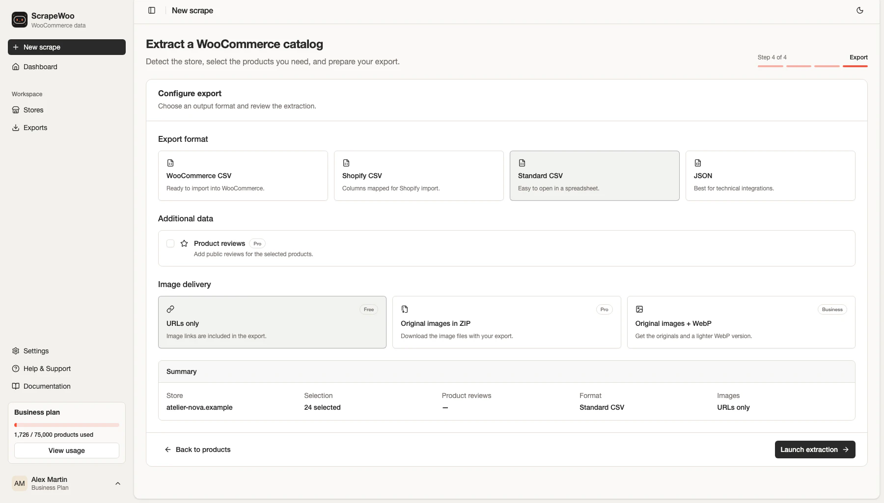Click the Free badge on URLs only
This screenshot has width=884, height=503.
click(x=369, y=309)
